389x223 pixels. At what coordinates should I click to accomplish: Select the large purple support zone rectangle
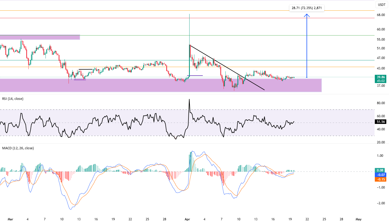pyautogui.click(x=161, y=85)
